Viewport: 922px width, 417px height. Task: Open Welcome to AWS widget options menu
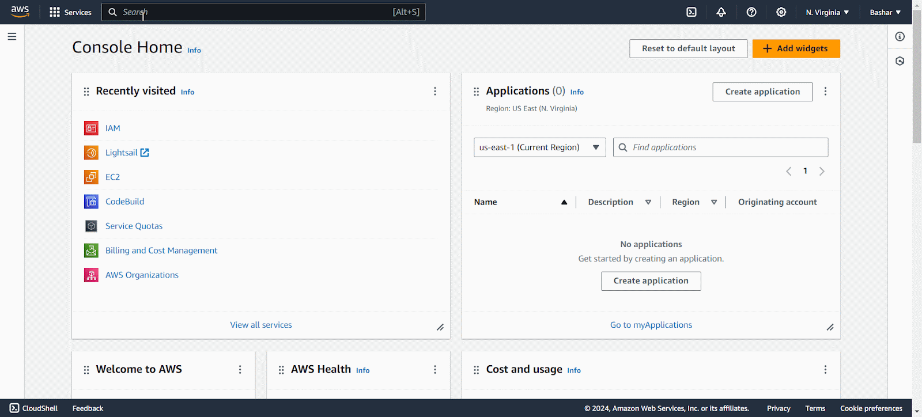(240, 370)
